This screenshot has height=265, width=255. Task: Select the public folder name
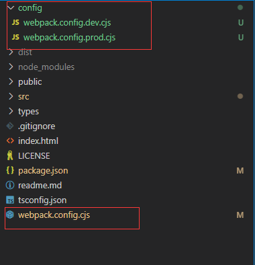[30, 82]
